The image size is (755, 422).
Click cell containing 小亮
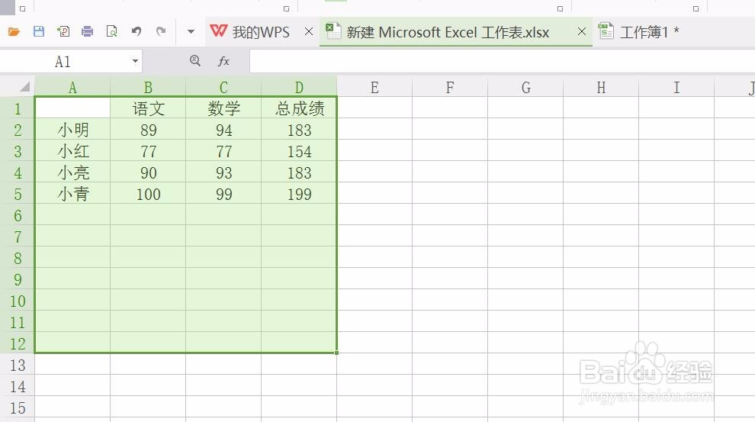coord(72,172)
